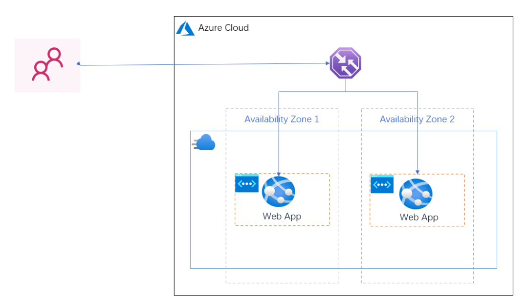
Task: Click the Web App globe in Zone 1
Action: (279, 192)
